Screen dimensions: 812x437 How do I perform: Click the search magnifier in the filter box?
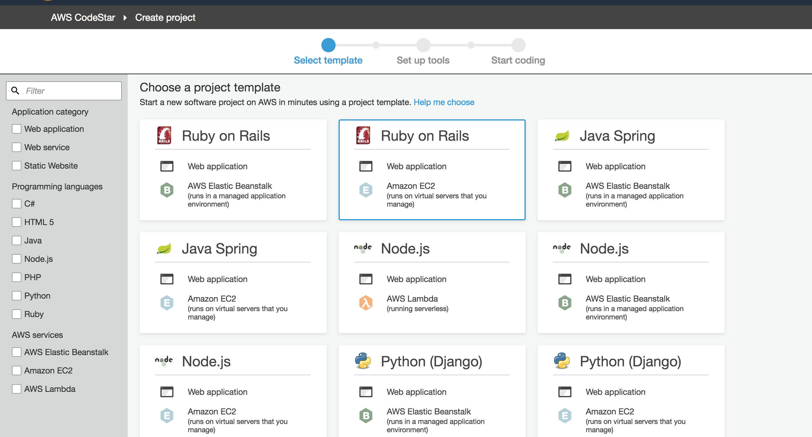pos(16,91)
